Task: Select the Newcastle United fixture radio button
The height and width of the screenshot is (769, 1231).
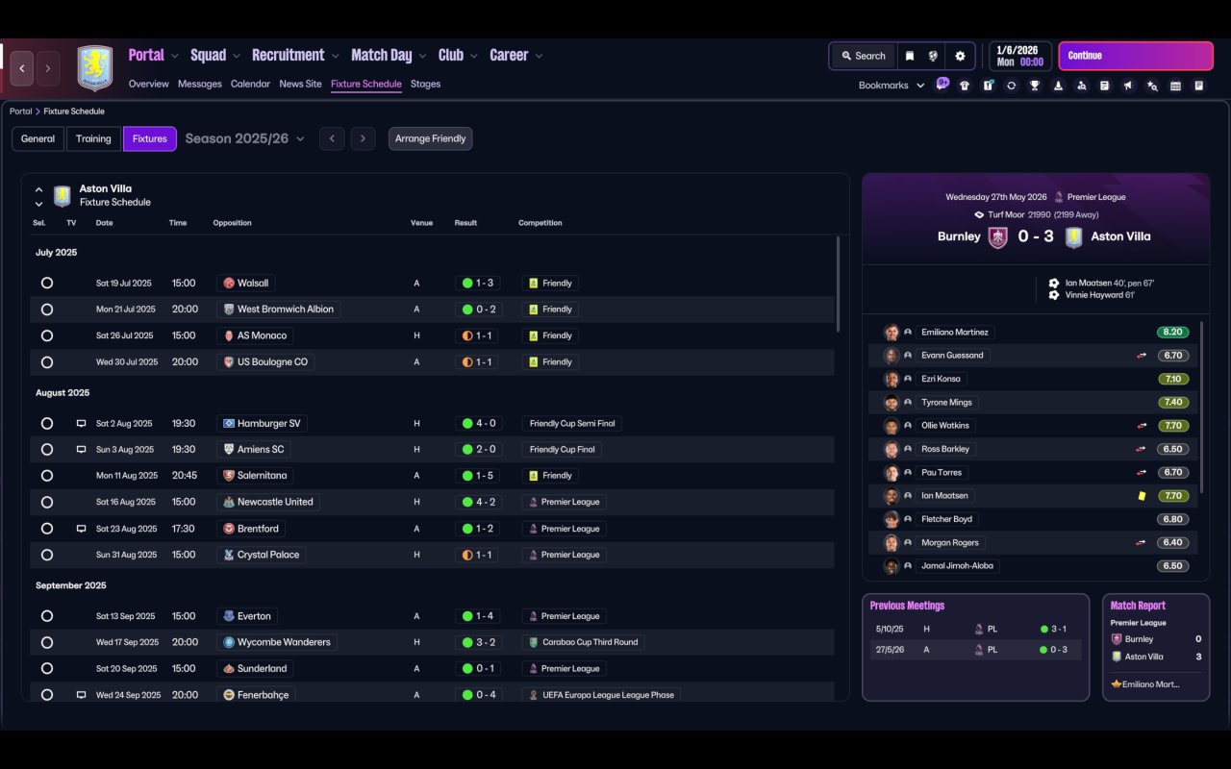Action: pyautogui.click(x=47, y=503)
